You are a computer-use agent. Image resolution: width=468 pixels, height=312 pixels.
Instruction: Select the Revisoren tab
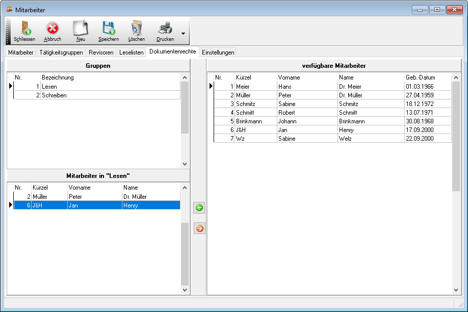coord(100,53)
